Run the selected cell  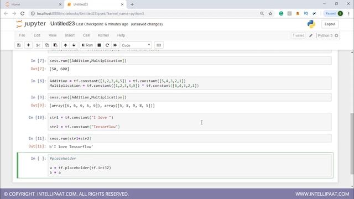click(87, 45)
